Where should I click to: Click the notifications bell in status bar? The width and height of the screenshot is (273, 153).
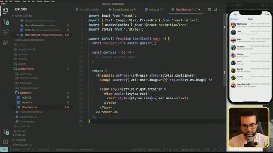point(221,150)
